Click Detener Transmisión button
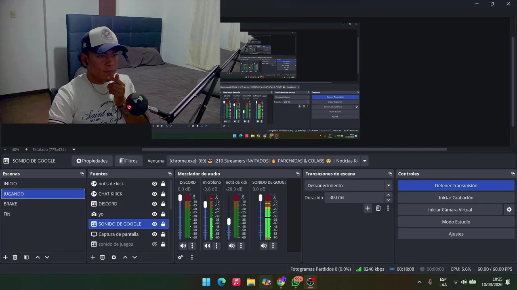Screen dimensions: 517x290 click(x=456, y=186)
